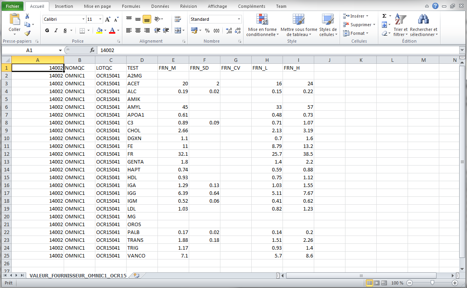Open the borders dropdown arrow
The image size is (467, 288).
click(x=88, y=31)
